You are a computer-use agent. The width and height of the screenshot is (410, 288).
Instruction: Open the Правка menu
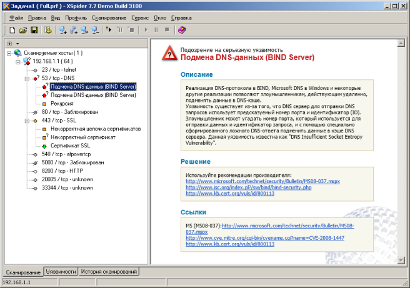(x=37, y=18)
